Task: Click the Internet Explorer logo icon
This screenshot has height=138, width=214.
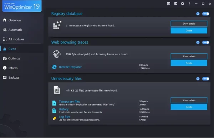Action: [54, 67]
